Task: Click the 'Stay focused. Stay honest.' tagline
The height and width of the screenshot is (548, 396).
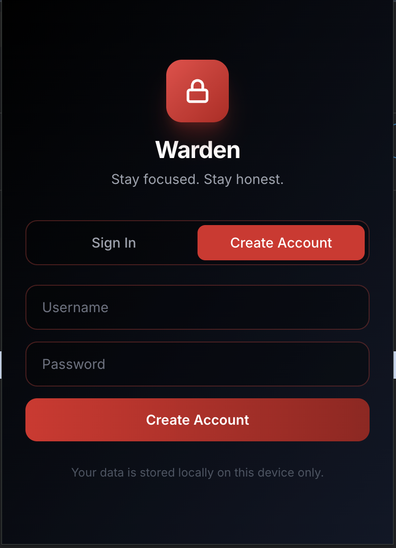Action: (198, 179)
